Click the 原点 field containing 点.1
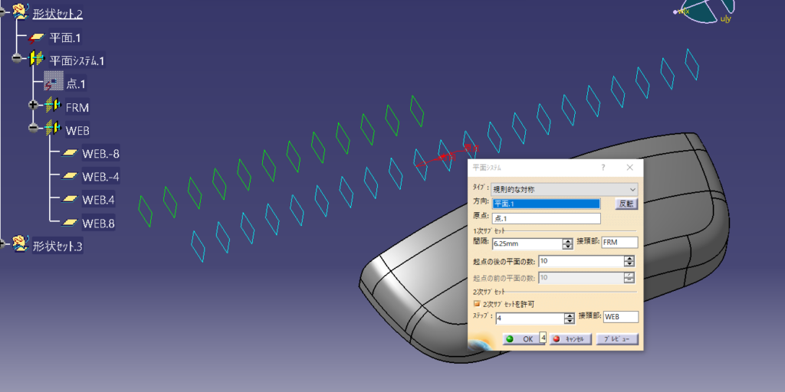This screenshot has height=392, width=785. click(546, 218)
